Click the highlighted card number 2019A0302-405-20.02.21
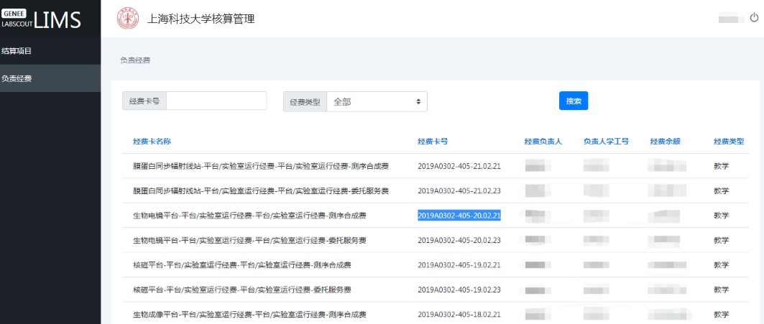The width and height of the screenshot is (764, 324). point(459,216)
